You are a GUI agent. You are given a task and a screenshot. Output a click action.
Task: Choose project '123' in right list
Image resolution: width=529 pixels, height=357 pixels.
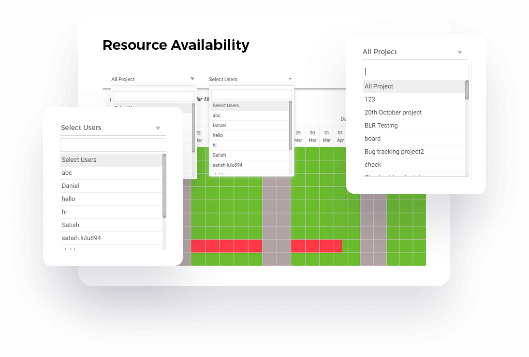(413, 100)
